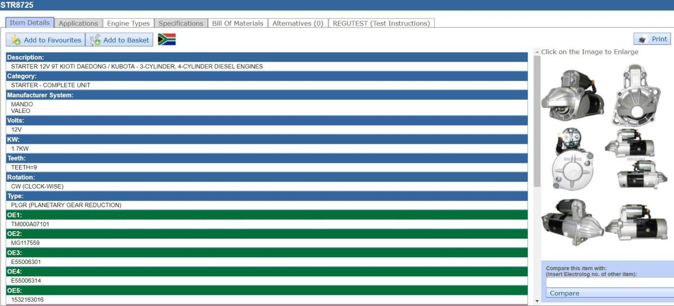The image size is (674, 306).
Task: Click the details panel scroll-up arrow
Action: click(x=537, y=52)
